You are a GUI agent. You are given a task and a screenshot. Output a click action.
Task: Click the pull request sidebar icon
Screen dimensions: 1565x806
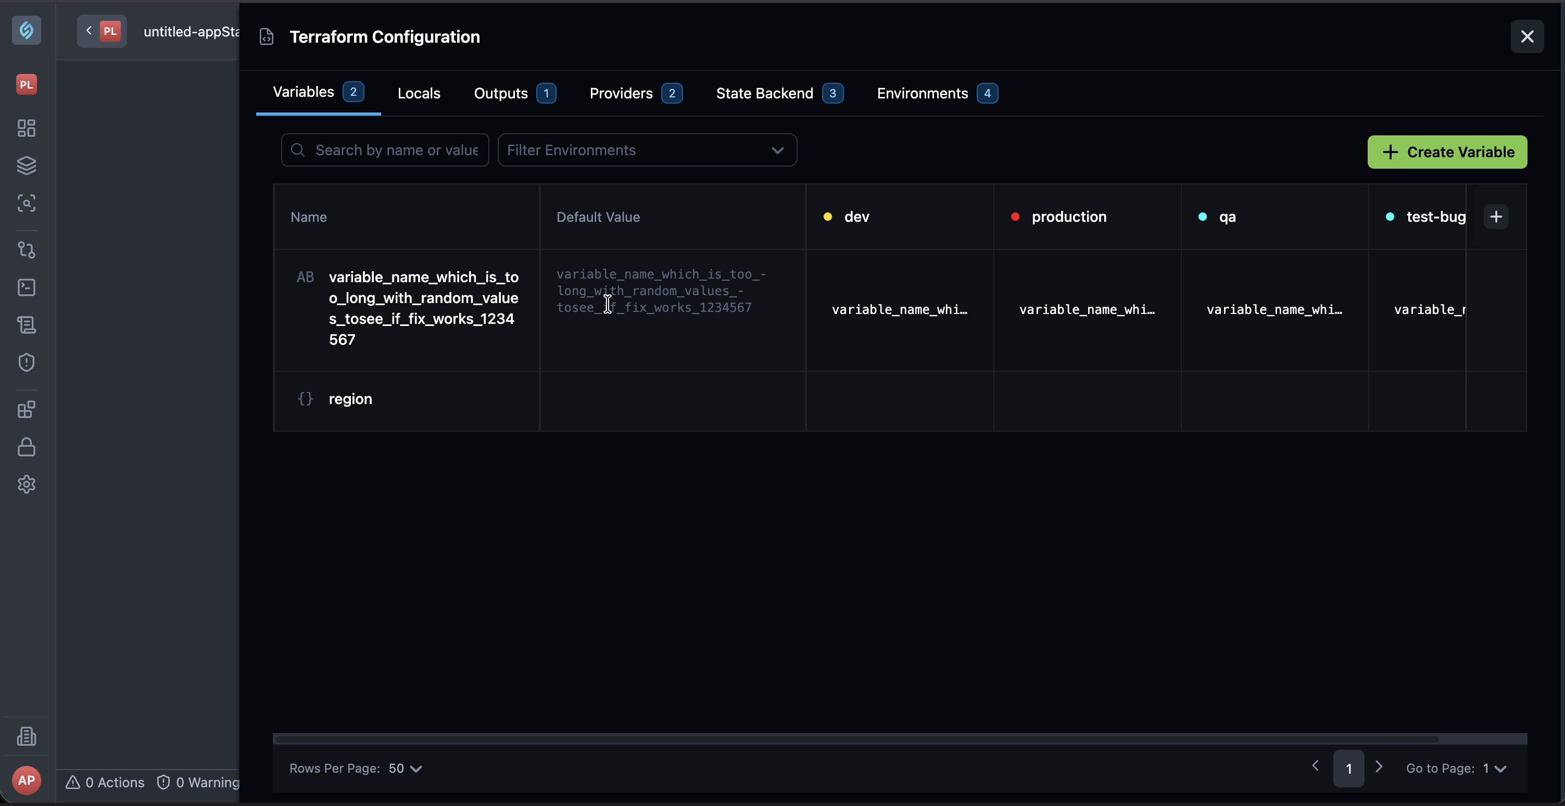26,249
